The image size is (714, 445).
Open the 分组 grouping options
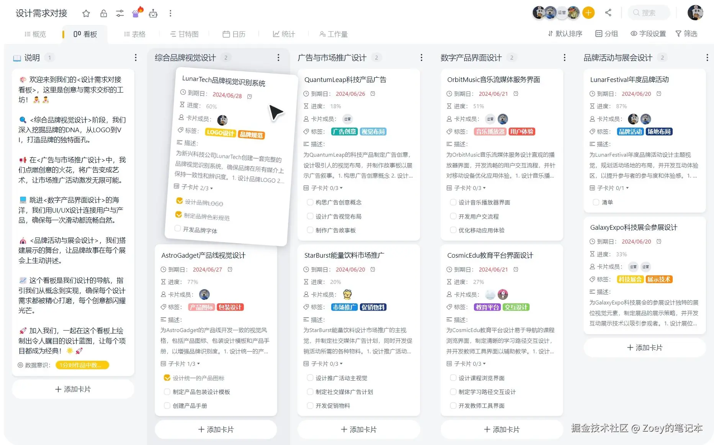(x=607, y=34)
